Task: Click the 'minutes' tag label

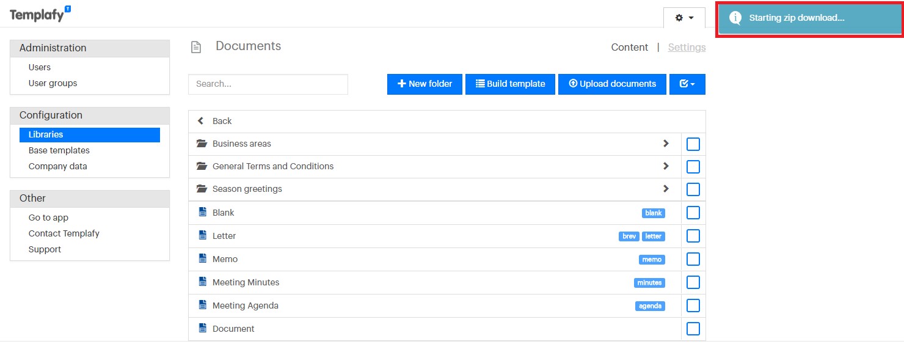Action: (x=649, y=283)
